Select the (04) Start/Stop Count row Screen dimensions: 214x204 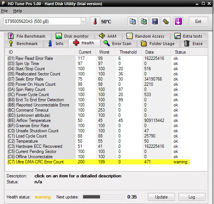click(98, 69)
